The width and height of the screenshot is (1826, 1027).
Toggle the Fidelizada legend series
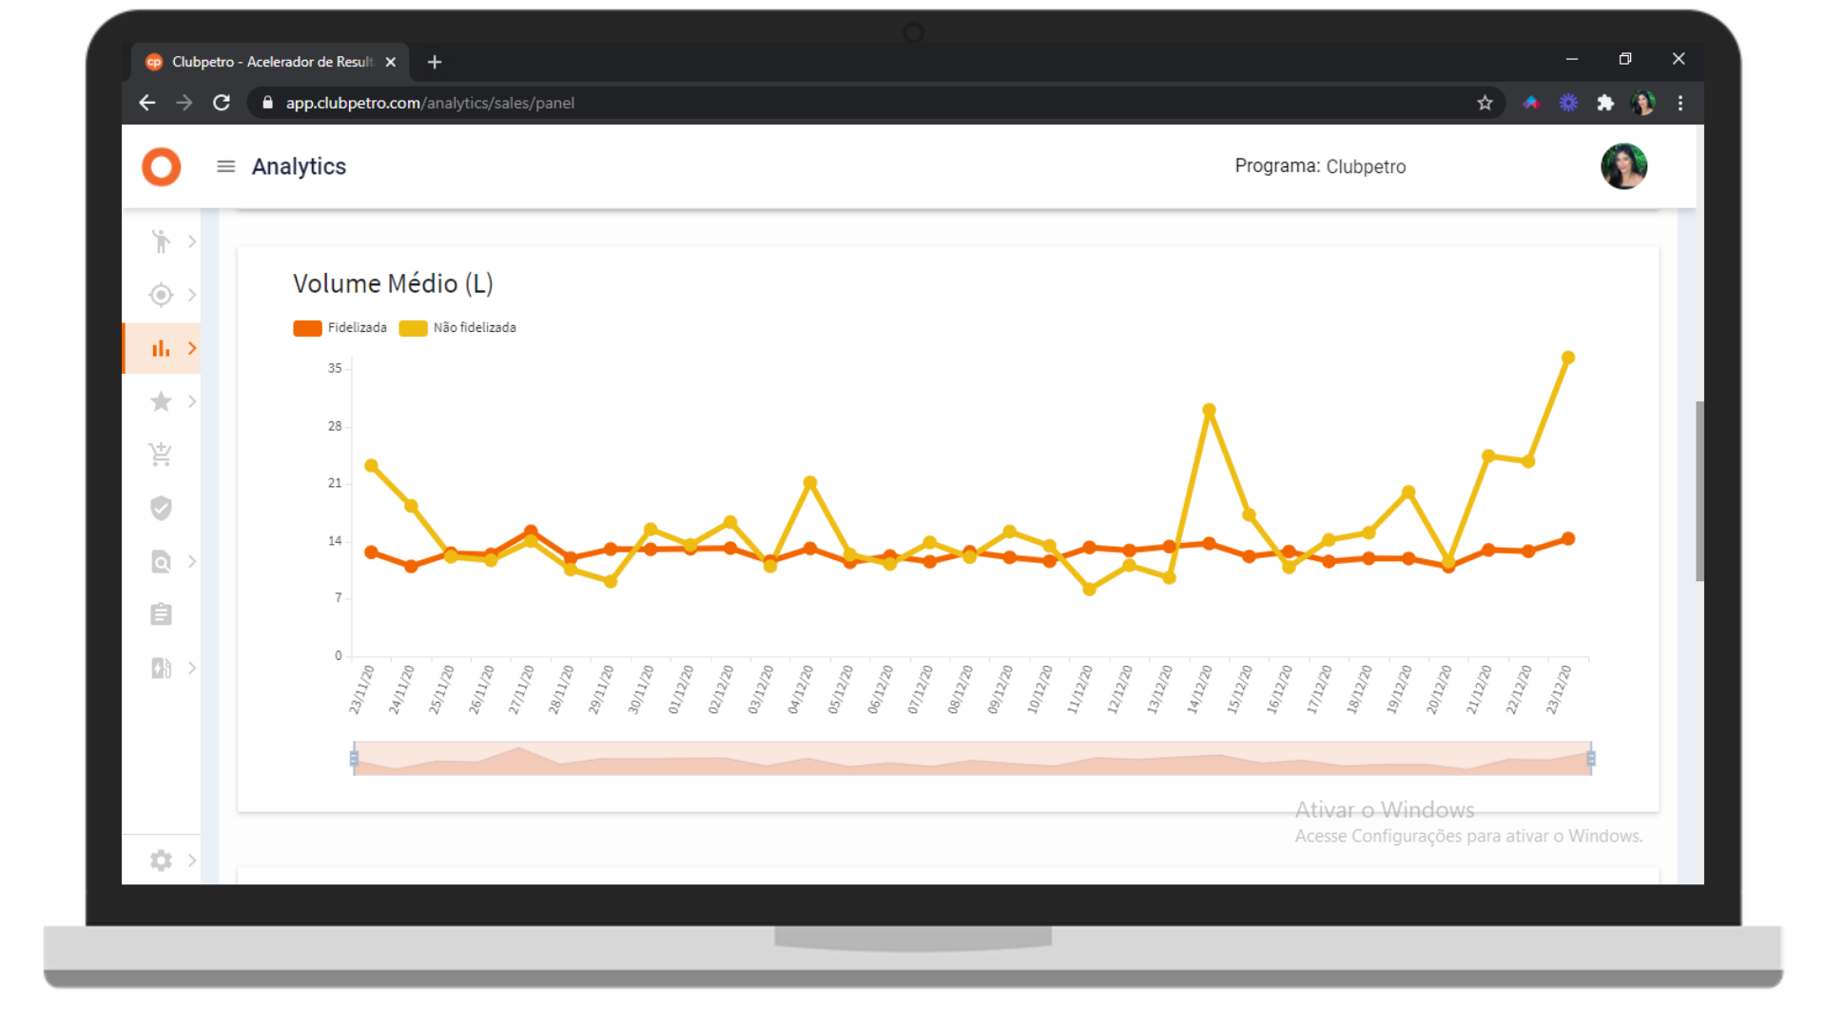click(340, 328)
